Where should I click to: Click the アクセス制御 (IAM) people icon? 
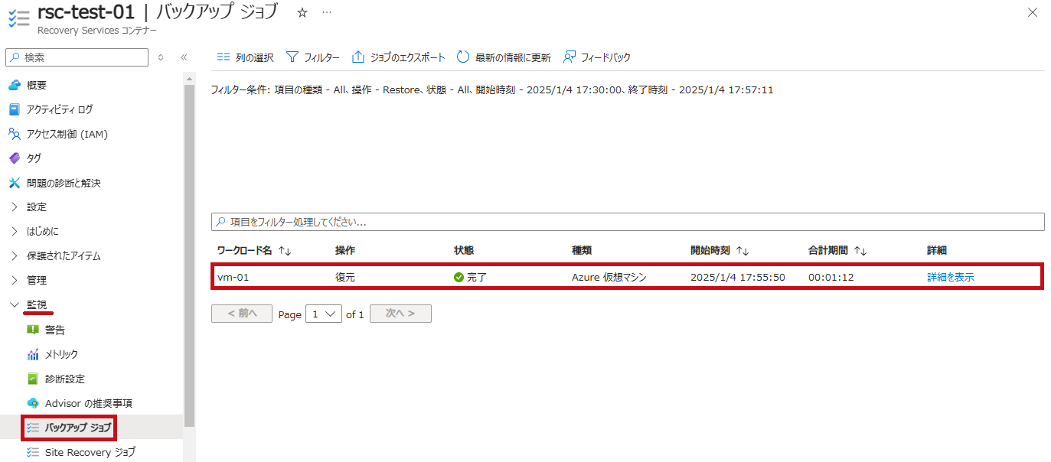point(14,134)
